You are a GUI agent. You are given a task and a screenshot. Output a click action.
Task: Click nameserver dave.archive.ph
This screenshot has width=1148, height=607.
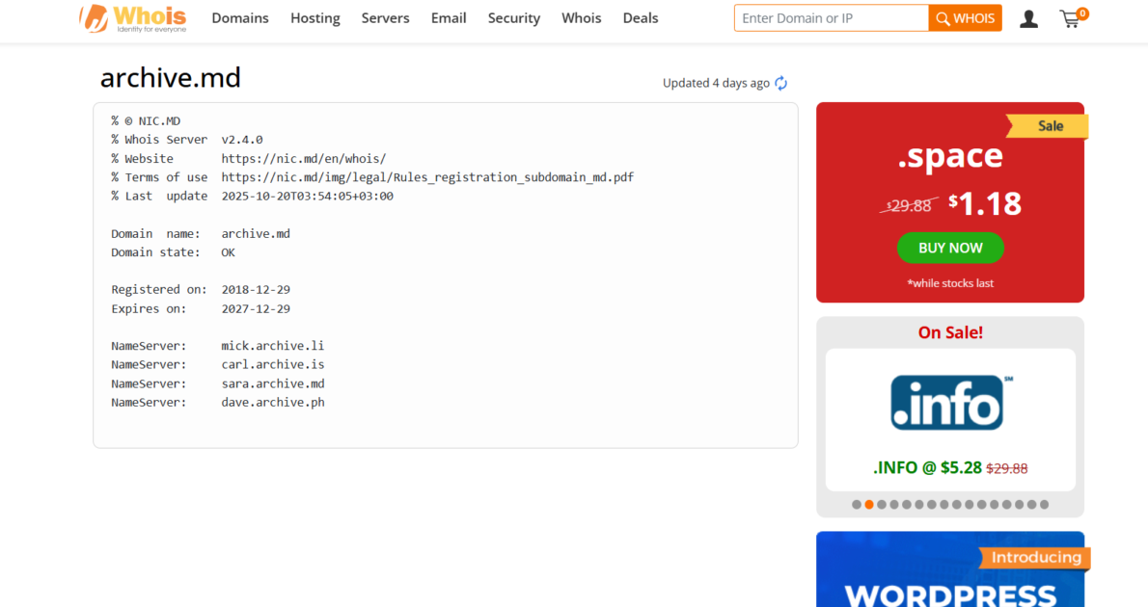(272, 402)
